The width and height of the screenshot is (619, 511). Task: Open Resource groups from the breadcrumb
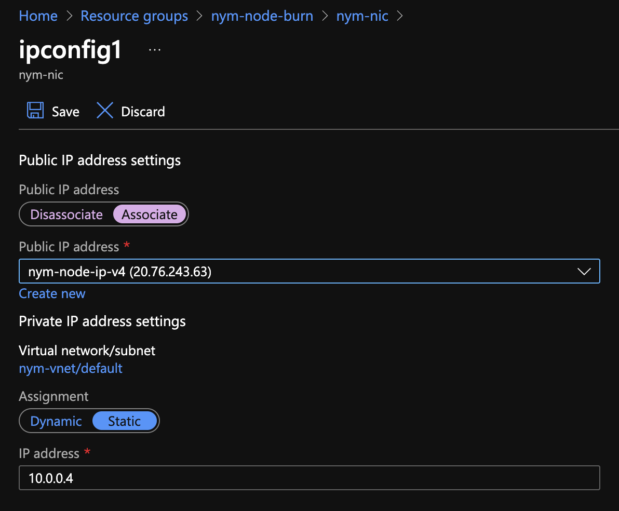[134, 16]
